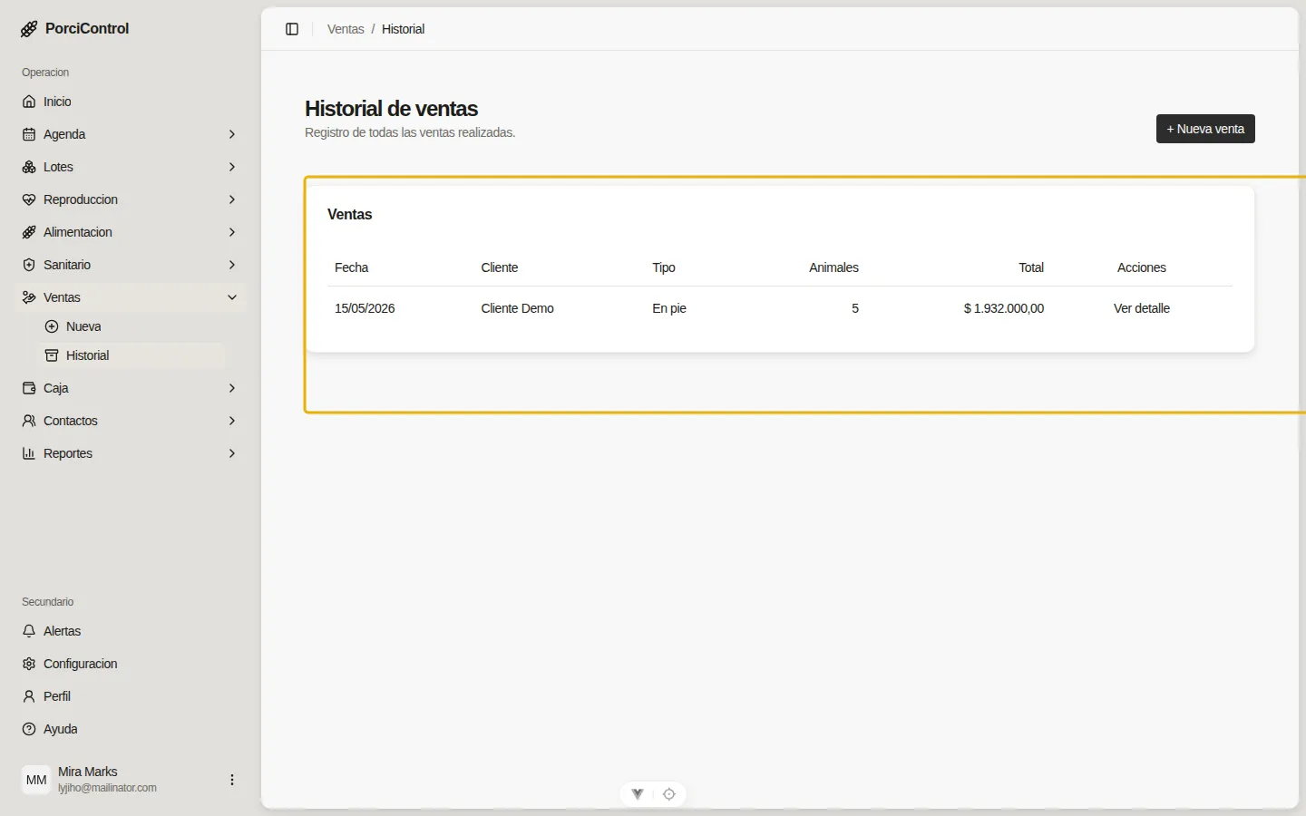Expand the Sanitario chevron

pyautogui.click(x=232, y=265)
